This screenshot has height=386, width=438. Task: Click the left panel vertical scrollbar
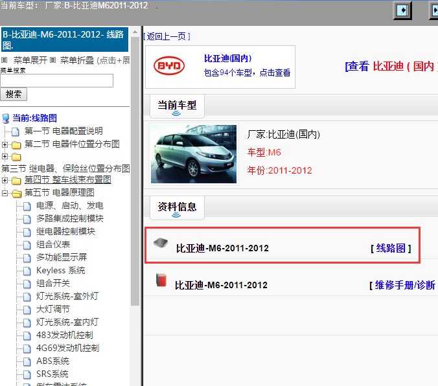pos(135,171)
